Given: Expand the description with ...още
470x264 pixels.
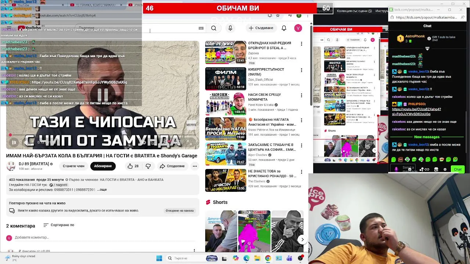Looking at the screenshot, I should click(102, 190).
